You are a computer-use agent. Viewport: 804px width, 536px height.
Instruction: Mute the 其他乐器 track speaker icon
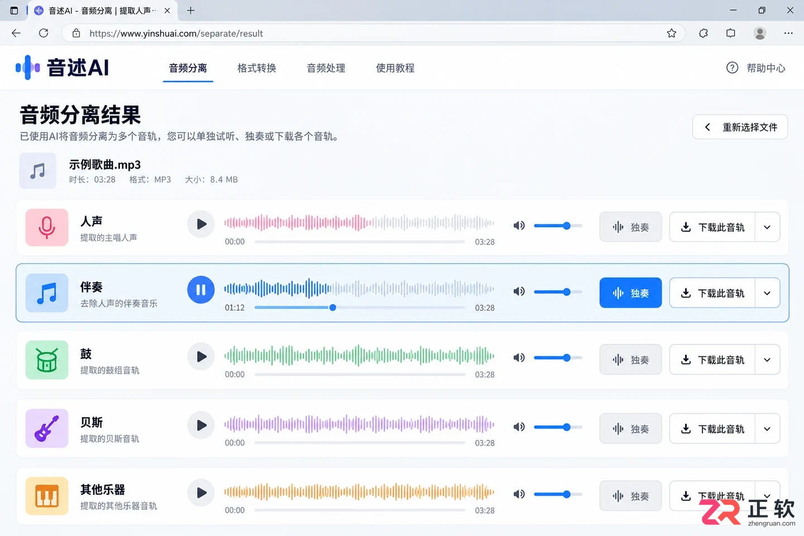point(519,494)
